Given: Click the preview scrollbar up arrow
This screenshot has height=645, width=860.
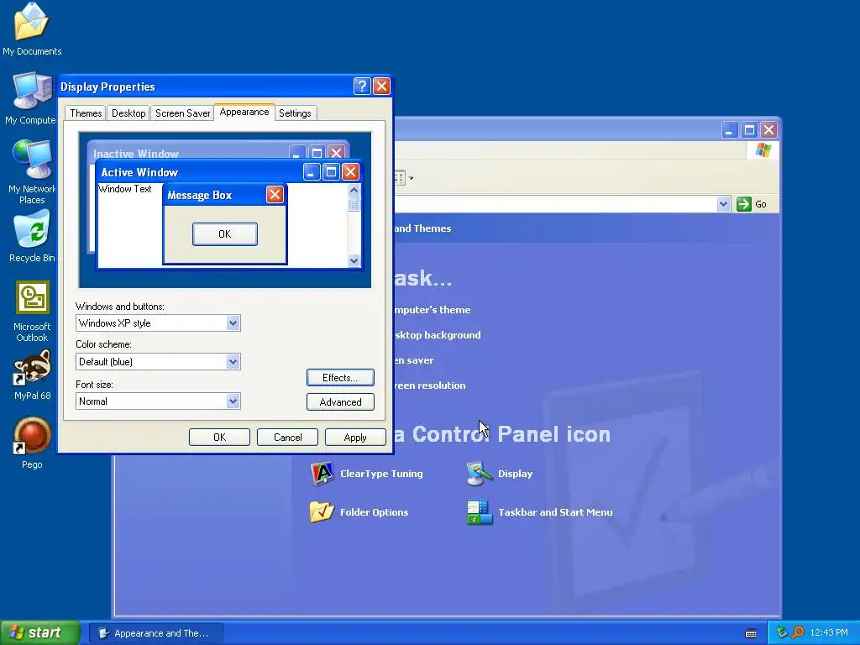Looking at the screenshot, I should [354, 190].
